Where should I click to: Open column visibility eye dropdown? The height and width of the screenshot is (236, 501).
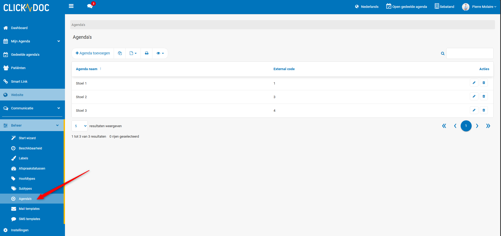pos(160,53)
